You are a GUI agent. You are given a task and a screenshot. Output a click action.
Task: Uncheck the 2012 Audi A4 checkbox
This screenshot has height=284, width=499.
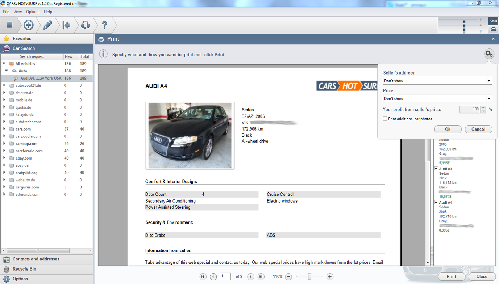436,169
